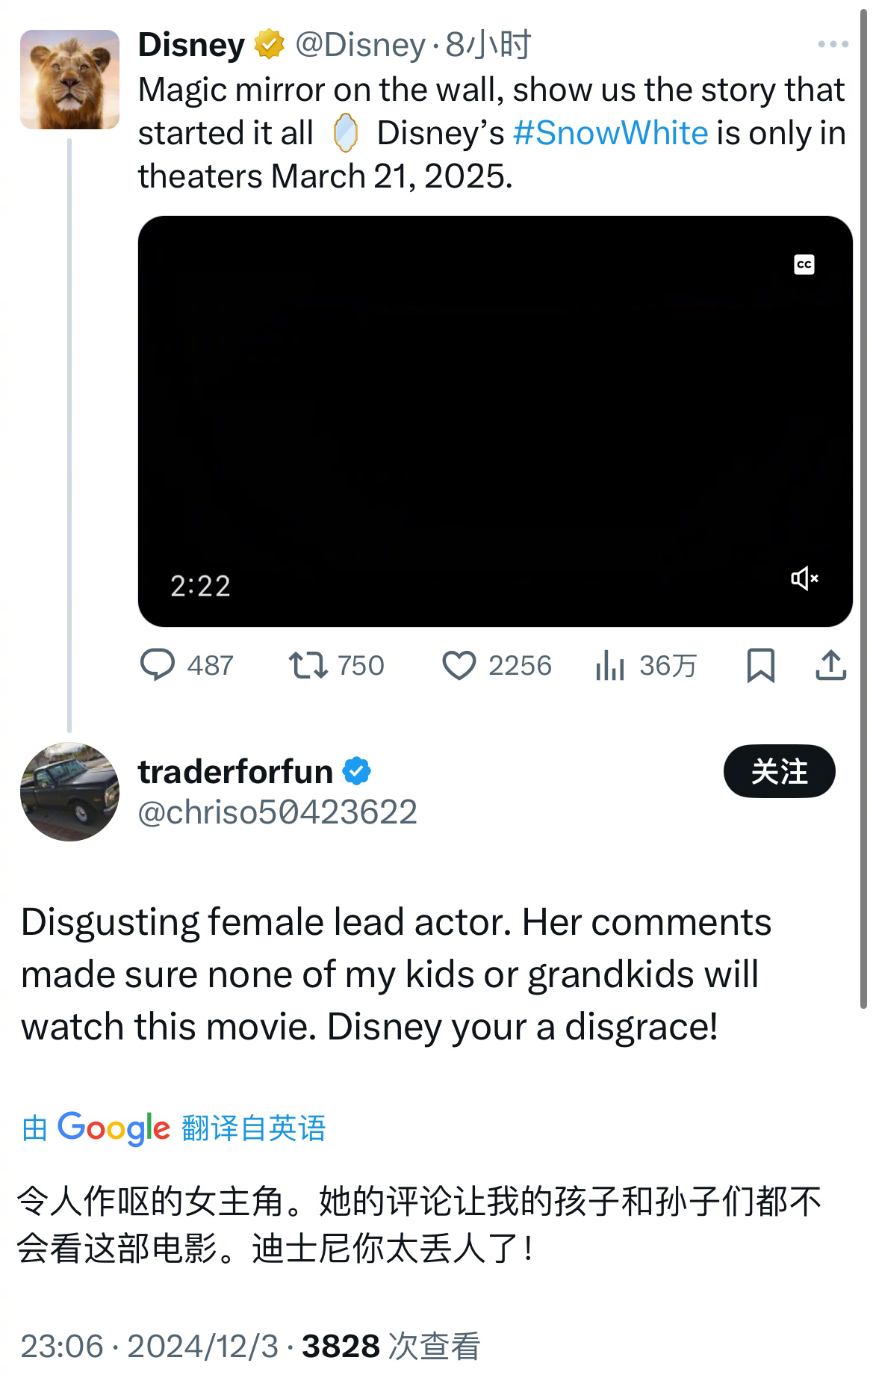The image size is (873, 1375).
Task: Click the Google 翻译自英语 translation link
Action: point(173,1128)
